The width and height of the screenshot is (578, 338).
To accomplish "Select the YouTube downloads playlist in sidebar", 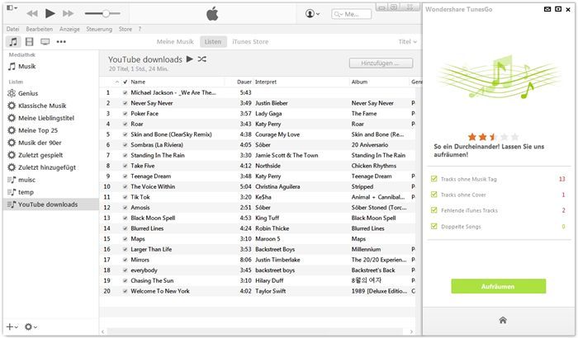I will (x=51, y=204).
